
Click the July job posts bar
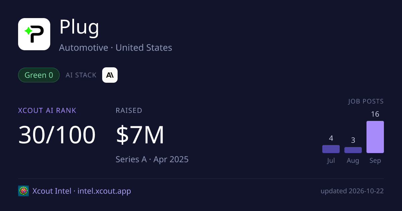331,149
